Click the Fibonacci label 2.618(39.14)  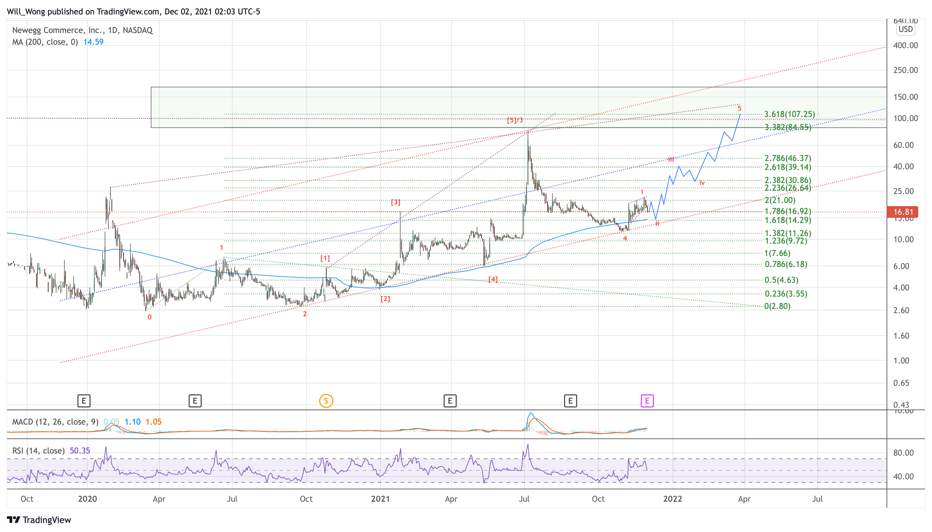(788, 167)
